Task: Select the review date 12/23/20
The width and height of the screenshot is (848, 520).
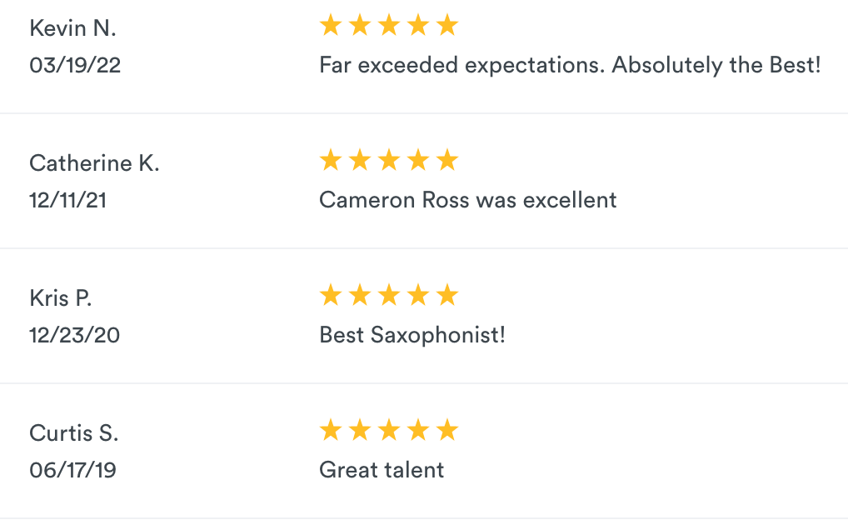Action: (74, 335)
